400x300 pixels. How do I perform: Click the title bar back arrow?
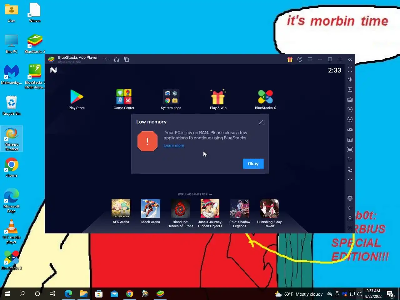(107, 59)
